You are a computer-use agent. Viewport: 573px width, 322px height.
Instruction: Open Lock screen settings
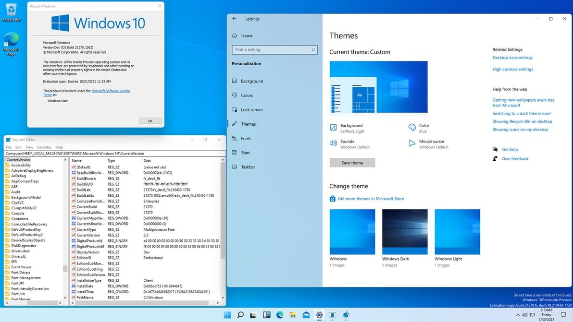click(x=247, y=110)
